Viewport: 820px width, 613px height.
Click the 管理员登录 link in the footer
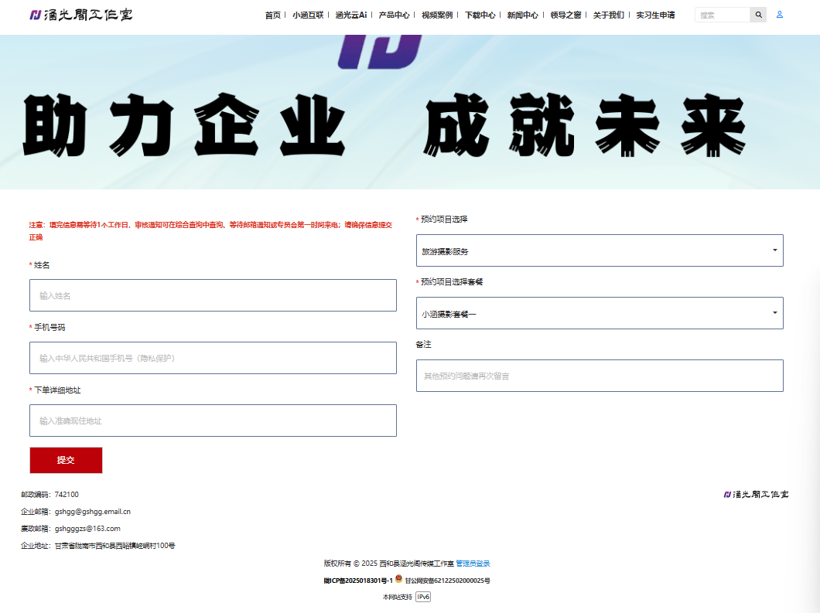pos(473,563)
